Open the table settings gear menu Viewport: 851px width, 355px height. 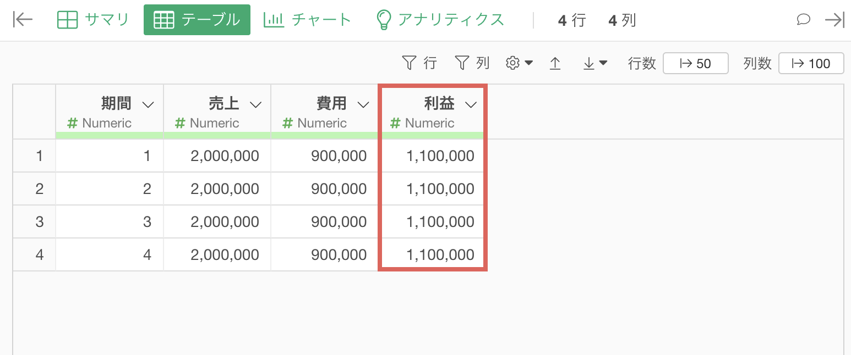[519, 63]
